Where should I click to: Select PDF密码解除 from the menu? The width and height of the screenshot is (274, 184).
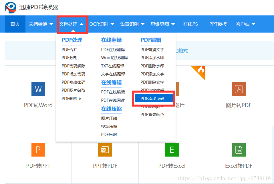pyautogui.click(x=74, y=66)
